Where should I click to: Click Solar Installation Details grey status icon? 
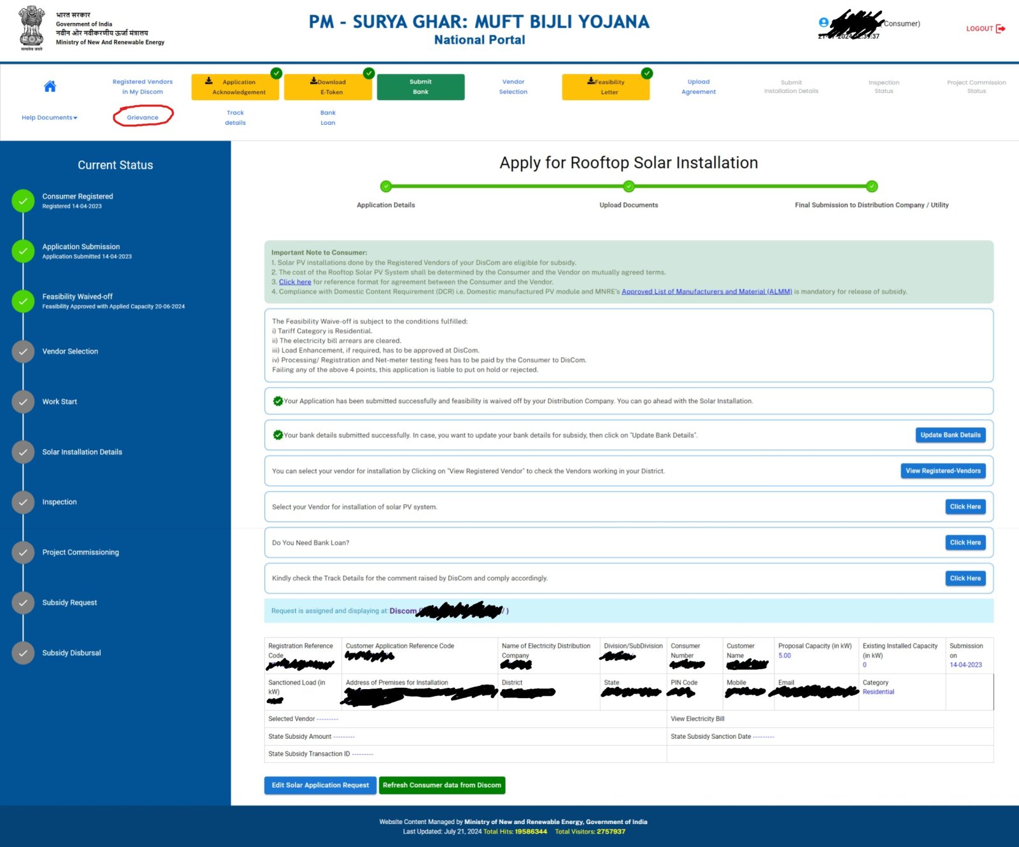click(23, 452)
